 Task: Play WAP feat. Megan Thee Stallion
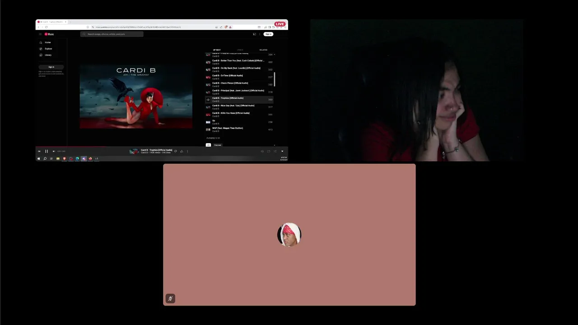pyautogui.click(x=239, y=130)
